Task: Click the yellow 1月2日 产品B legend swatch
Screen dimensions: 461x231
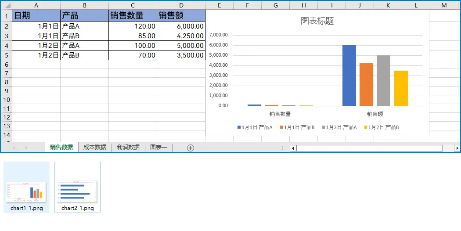Action: point(366,127)
